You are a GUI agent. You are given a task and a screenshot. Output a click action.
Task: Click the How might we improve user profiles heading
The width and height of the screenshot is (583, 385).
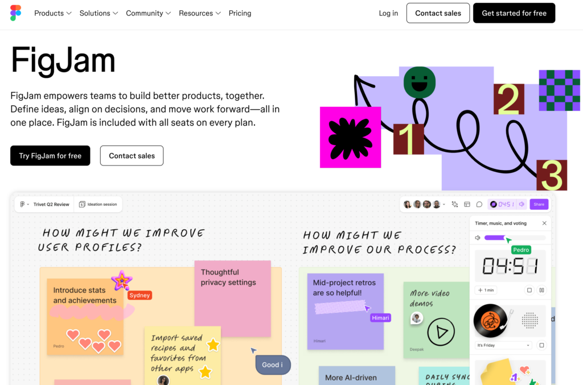[121, 240]
